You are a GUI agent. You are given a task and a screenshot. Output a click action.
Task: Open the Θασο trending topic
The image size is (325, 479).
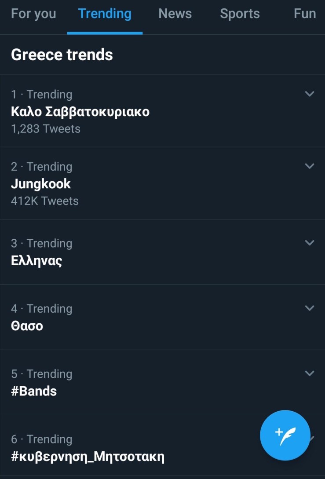click(27, 326)
